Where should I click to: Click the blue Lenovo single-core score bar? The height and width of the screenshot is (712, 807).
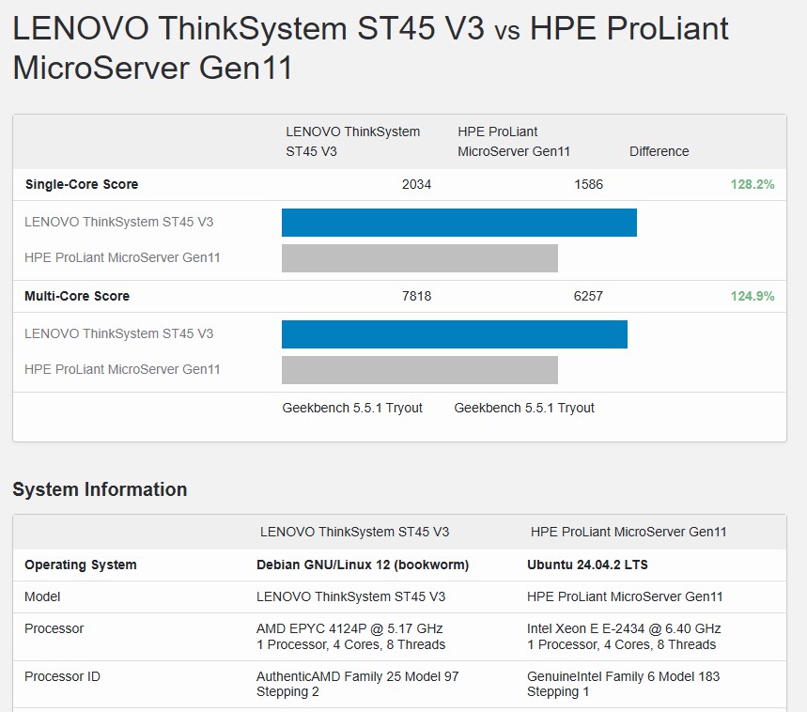pyautogui.click(x=459, y=223)
